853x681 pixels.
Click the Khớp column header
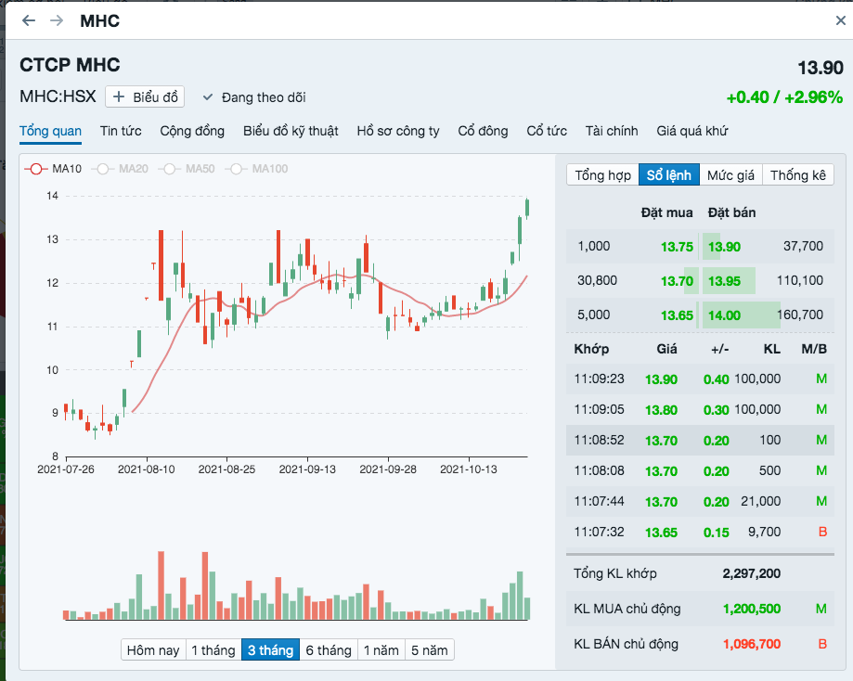[x=591, y=349]
